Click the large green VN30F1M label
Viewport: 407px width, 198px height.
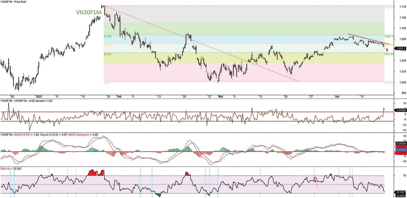[88, 13]
